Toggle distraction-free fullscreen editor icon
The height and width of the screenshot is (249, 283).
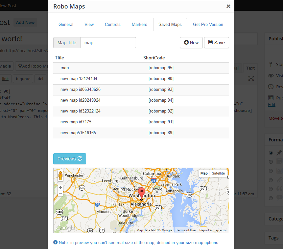click(x=251, y=78)
